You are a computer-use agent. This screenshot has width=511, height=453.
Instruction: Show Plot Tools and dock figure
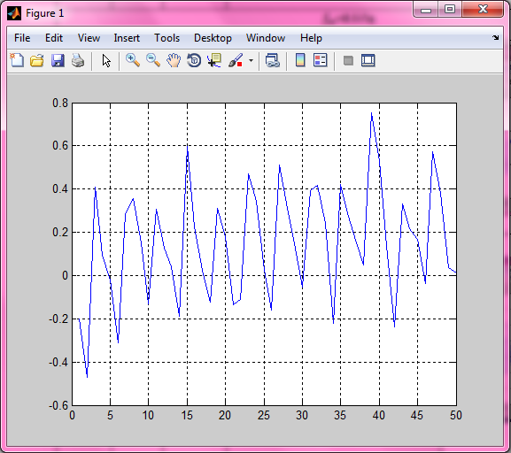pos(368,60)
